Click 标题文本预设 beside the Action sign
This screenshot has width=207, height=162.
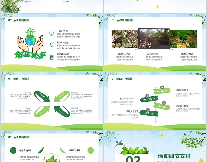point(132,111)
